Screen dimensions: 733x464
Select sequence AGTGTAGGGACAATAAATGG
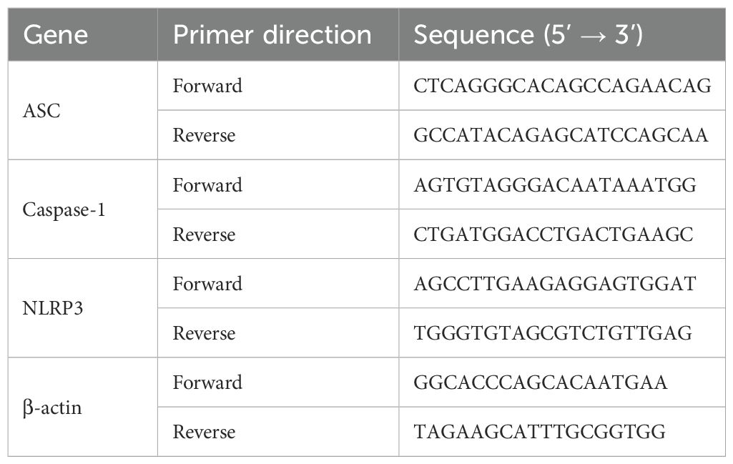[x=554, y=185]
